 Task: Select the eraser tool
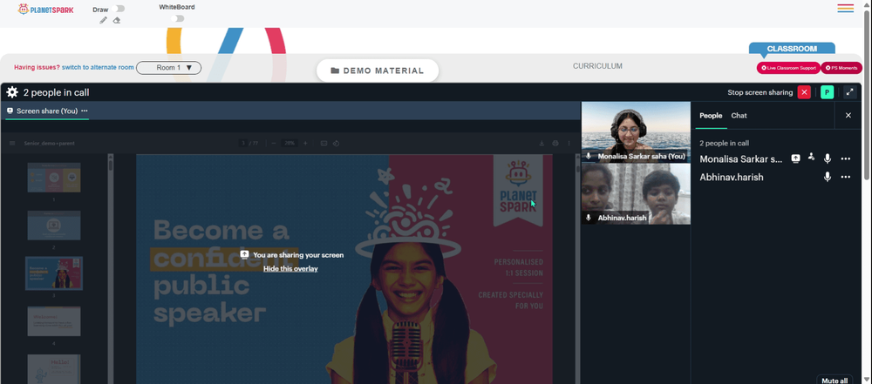pyautogui.click(x=116, y=21)
